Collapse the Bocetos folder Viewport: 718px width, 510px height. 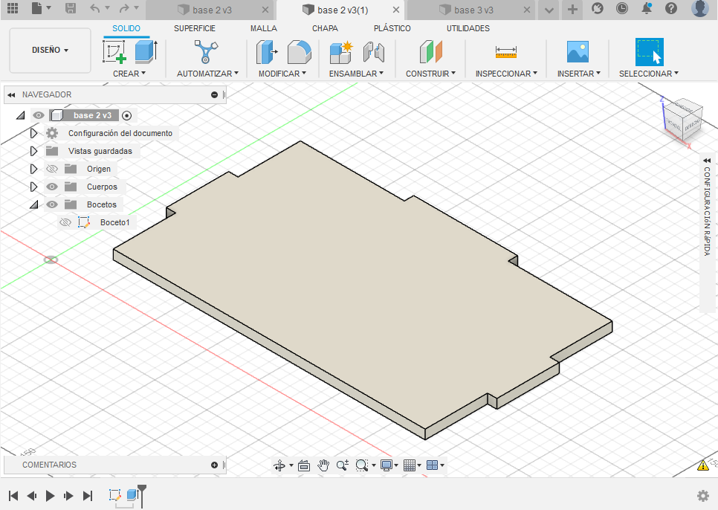click(x=33, y=204)
